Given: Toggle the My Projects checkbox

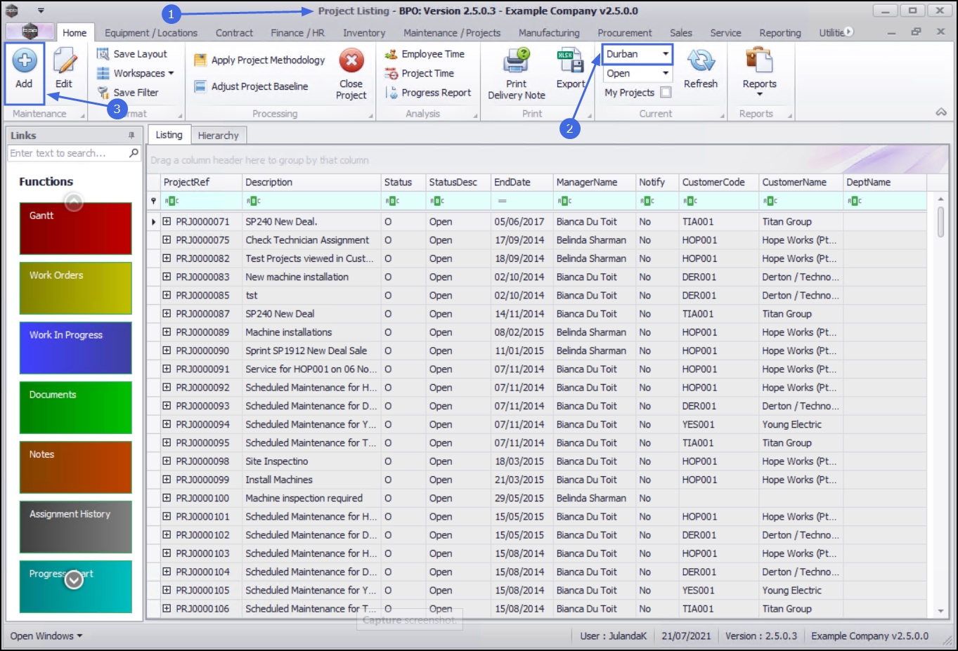Looking at the screenshot, I should (666, 93).
